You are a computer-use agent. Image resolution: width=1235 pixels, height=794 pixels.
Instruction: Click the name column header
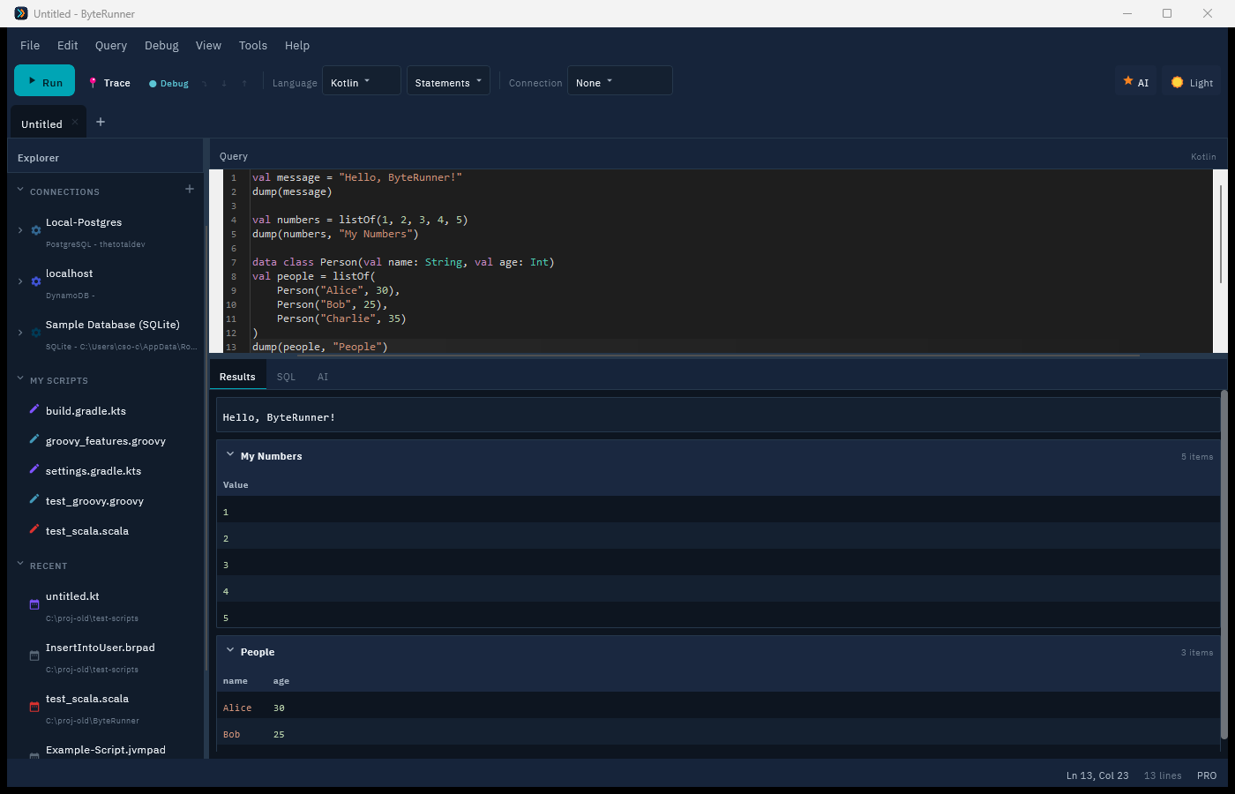(236, 681)
